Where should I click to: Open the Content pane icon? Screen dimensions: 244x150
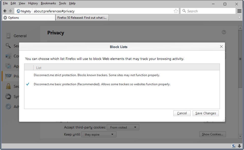tap(8, 56)
